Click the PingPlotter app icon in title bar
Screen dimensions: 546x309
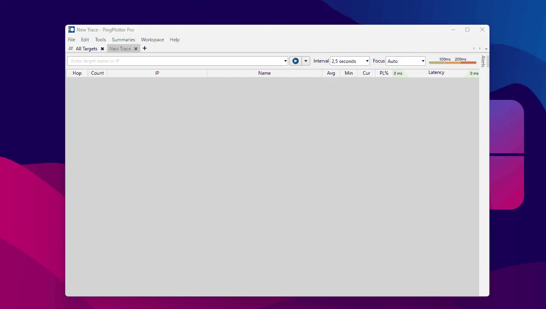coord(72,29)
